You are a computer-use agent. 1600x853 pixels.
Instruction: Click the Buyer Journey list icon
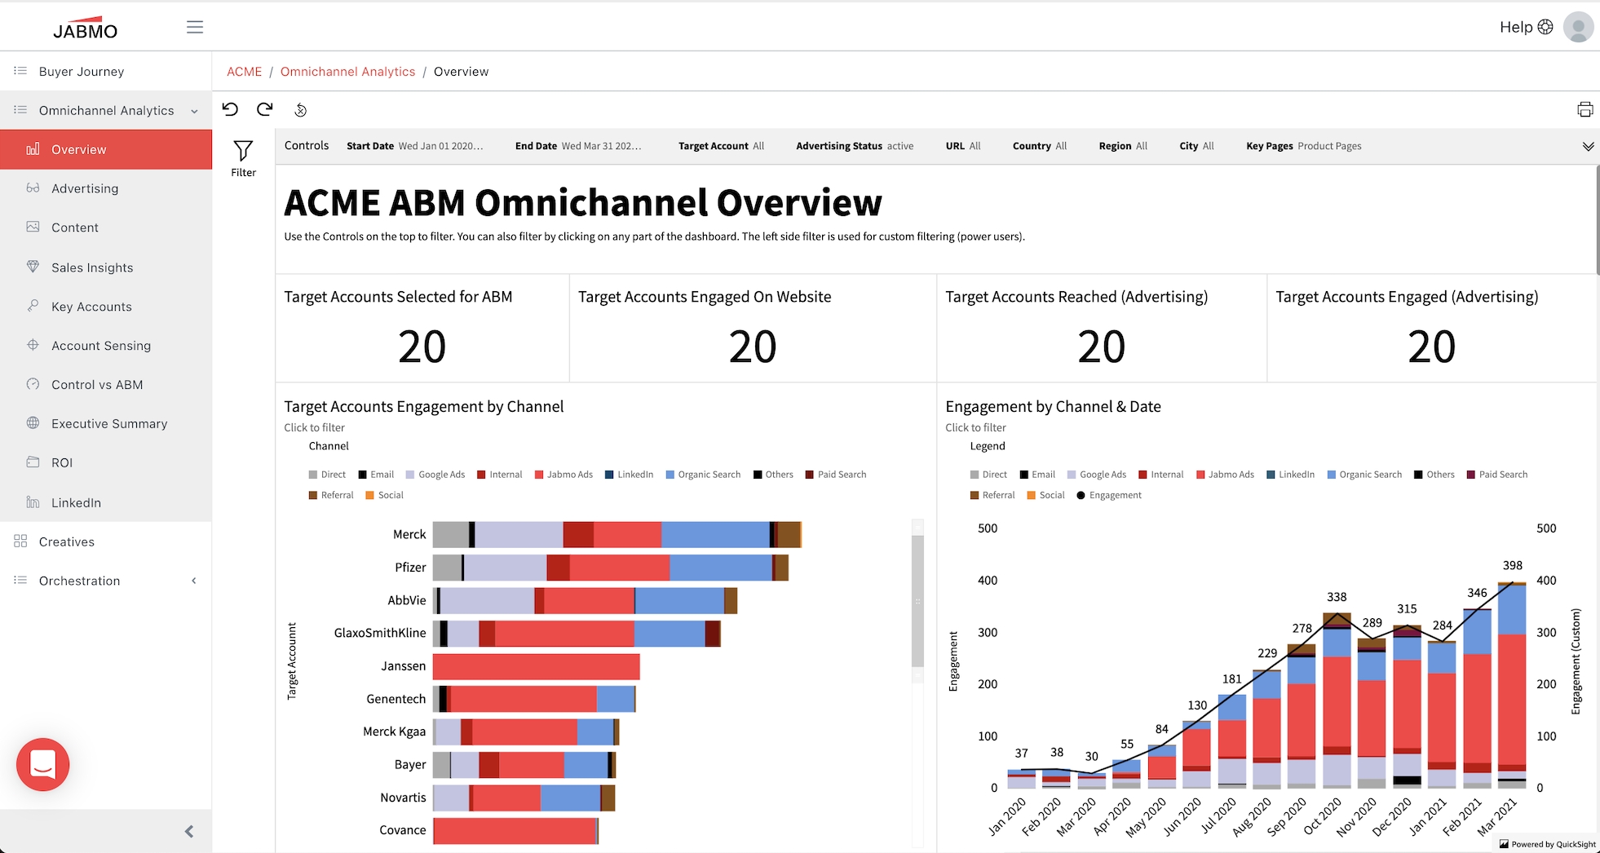(x=20, y=71)
